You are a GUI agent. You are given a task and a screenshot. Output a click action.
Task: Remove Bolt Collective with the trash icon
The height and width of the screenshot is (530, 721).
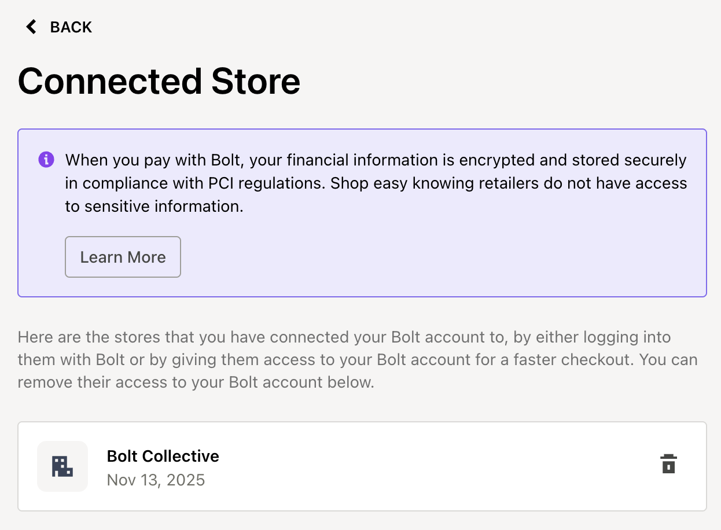(668, 464)
